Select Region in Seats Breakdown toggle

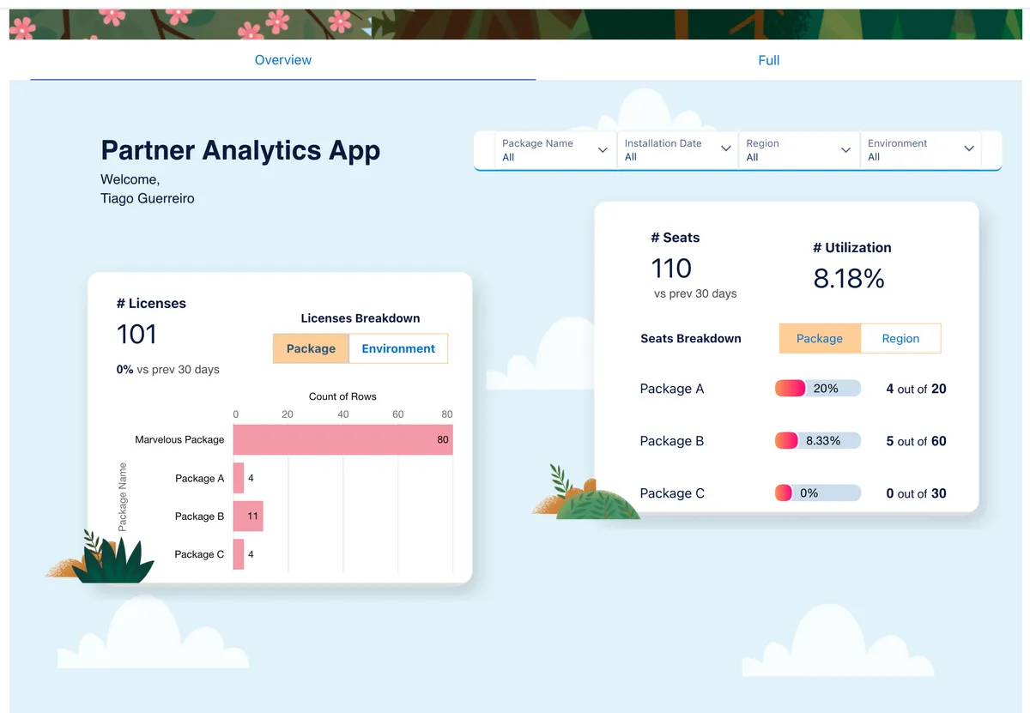click(900, 338)
